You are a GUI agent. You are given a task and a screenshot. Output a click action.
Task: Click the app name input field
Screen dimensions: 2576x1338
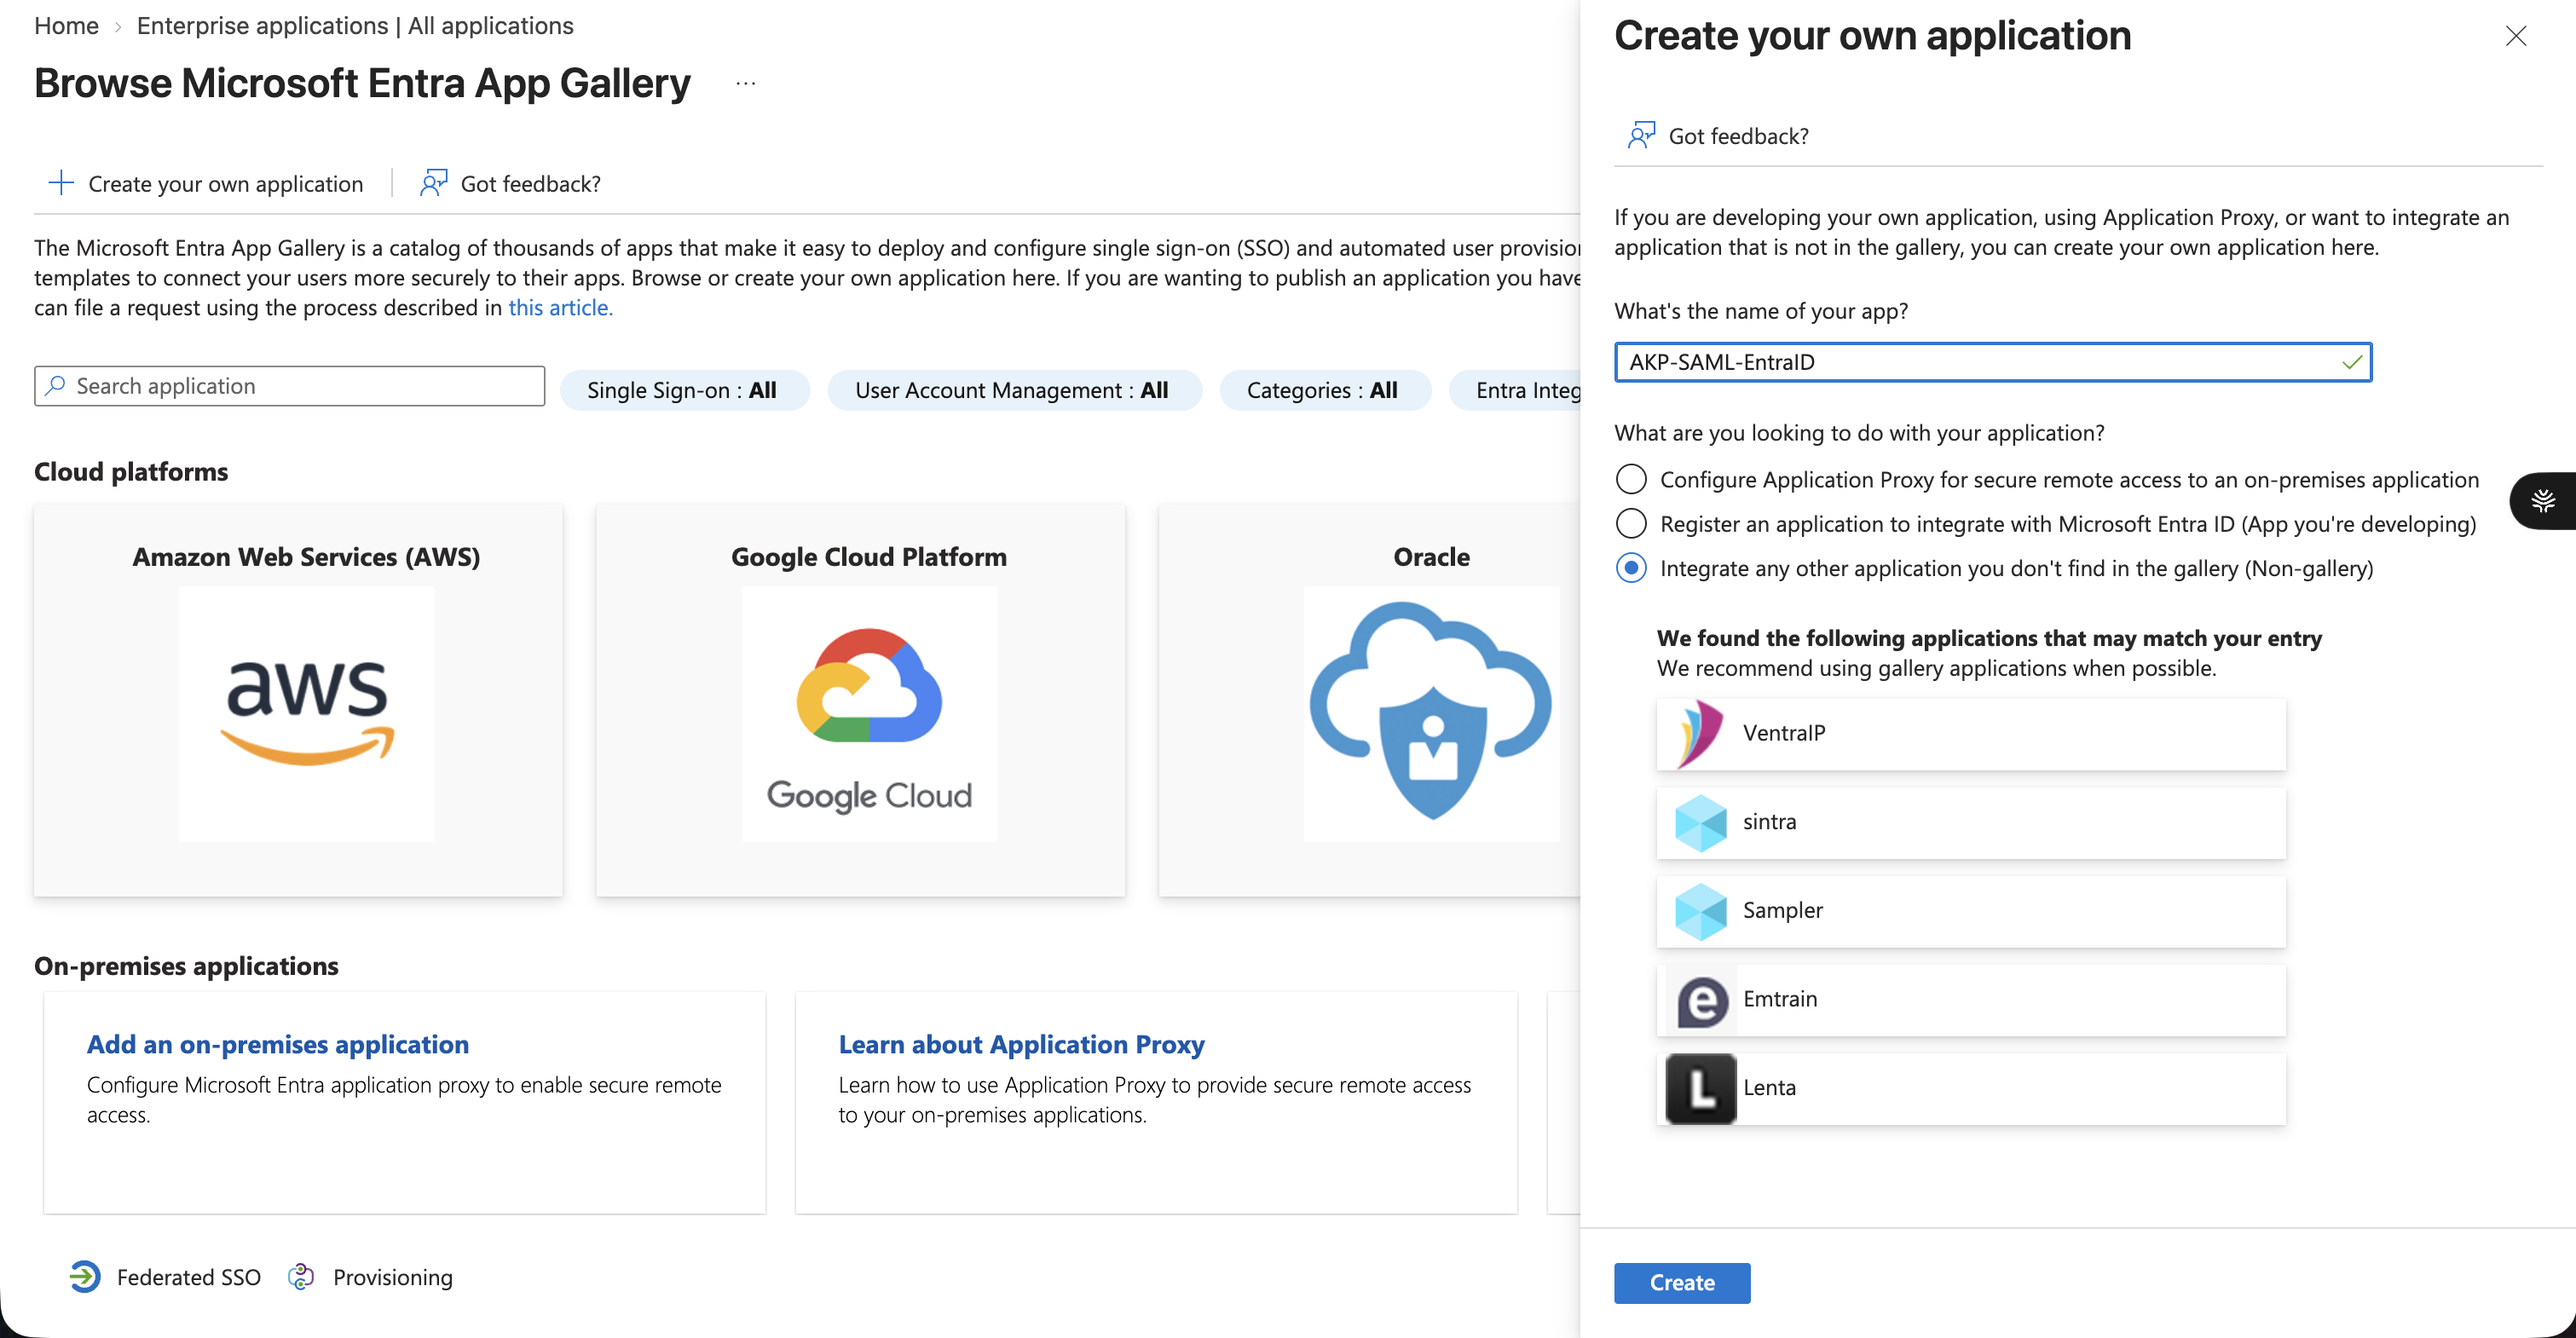point(1992,362)
